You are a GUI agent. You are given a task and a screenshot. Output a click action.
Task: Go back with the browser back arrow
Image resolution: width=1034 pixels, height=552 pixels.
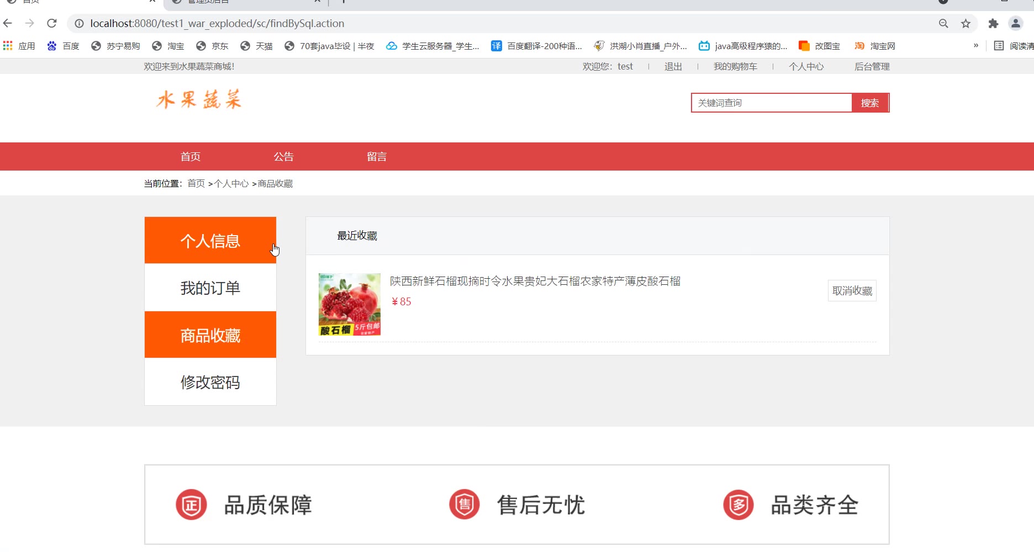[8, 23]
